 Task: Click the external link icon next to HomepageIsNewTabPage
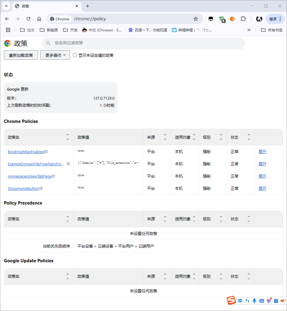53,176
